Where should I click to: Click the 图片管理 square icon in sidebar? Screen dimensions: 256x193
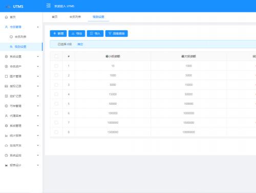(x=6, y=76)
